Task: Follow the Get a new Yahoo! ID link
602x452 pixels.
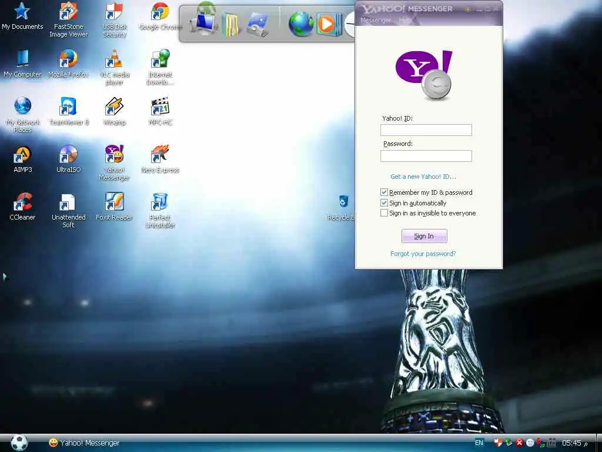Action: 423,177
